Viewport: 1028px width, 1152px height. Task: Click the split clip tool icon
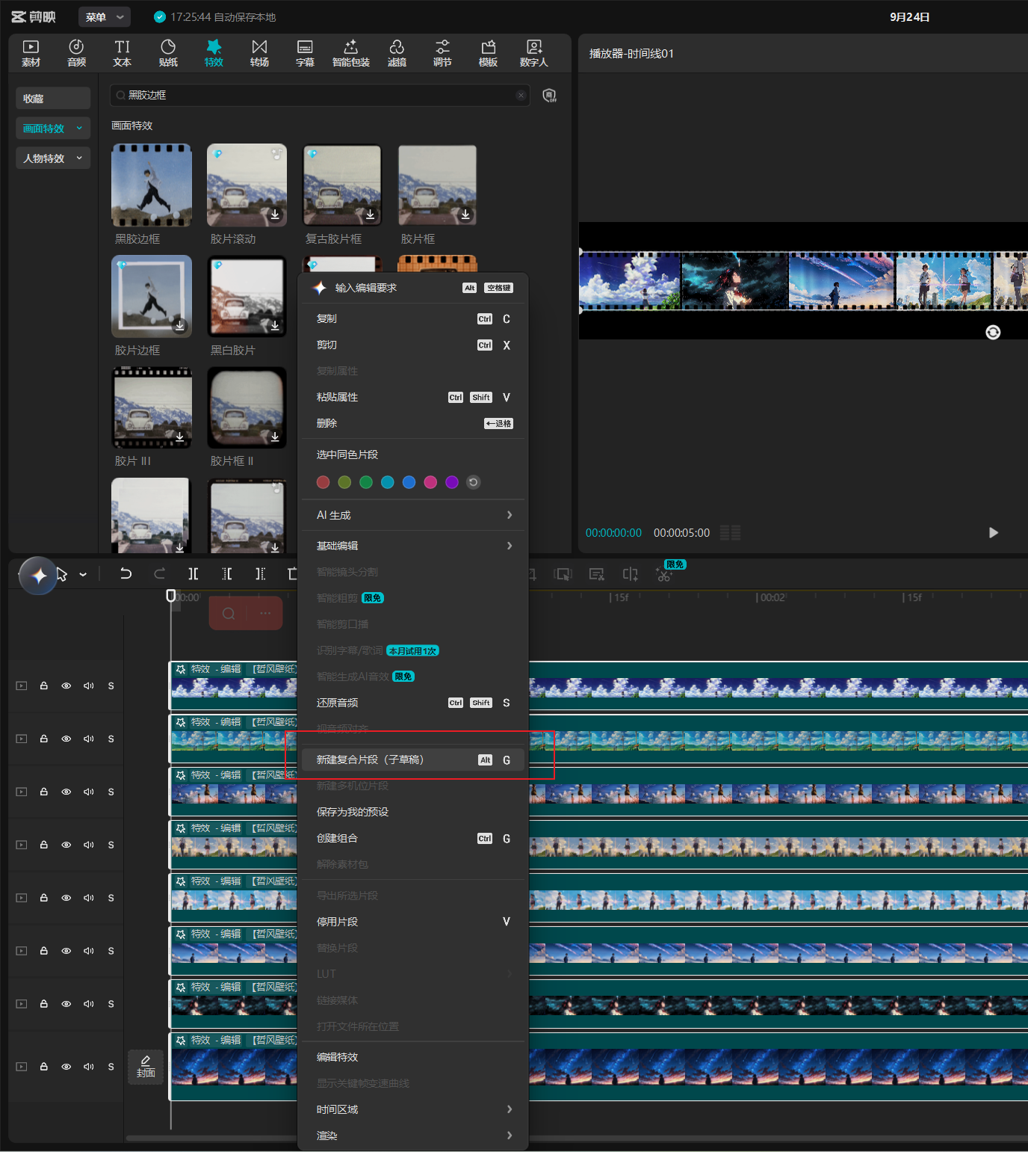(193, 573)
